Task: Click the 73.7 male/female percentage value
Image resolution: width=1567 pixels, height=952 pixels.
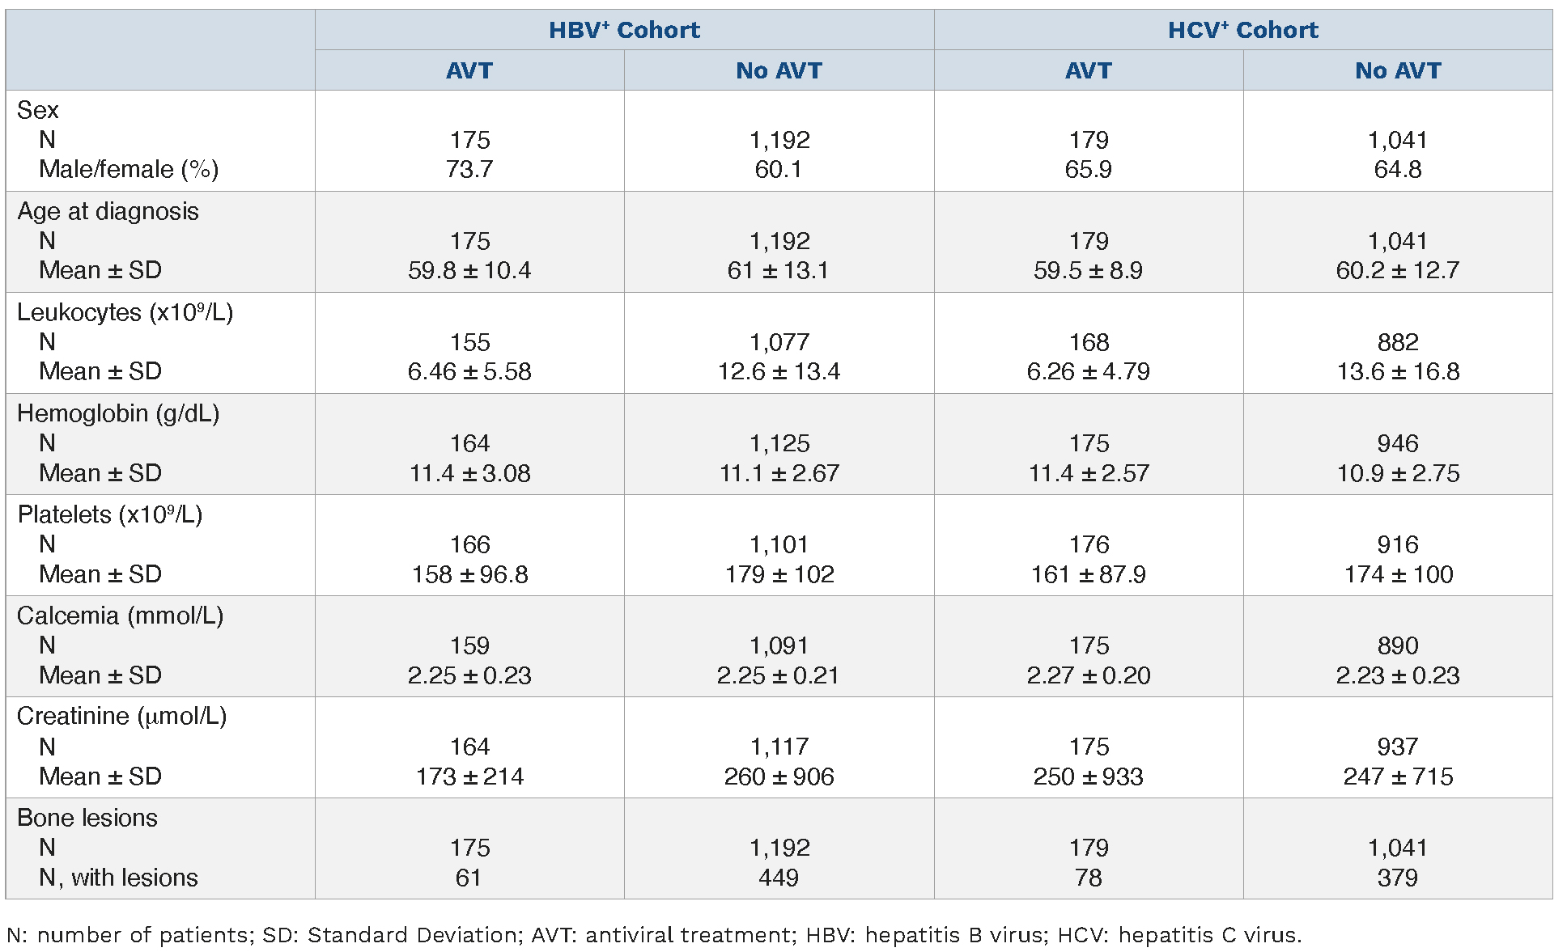Action: 469,169
